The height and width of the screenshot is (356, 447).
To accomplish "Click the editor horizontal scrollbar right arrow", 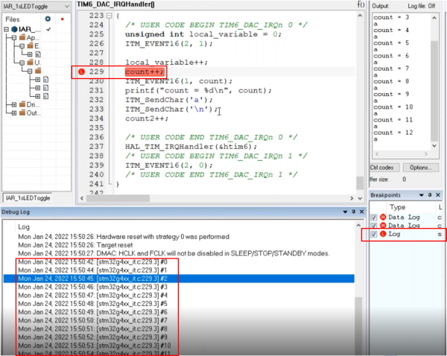I will (x=352, y=198).
